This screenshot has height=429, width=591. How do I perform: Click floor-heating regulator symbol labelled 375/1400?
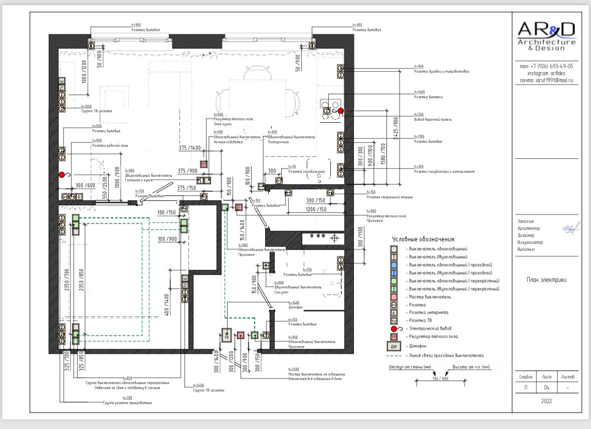click(204, 164)
